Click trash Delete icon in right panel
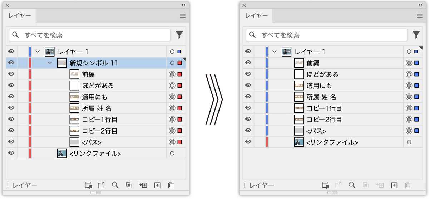Image resolution: width=429 pixels, height=199 pixels. [x=408, y=185]
